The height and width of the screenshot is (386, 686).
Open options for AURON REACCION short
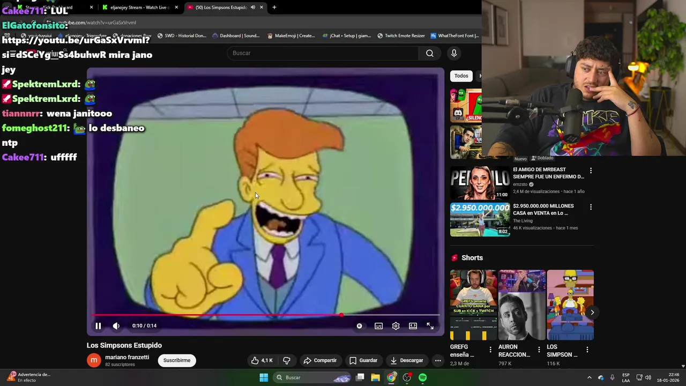point(539,350)
